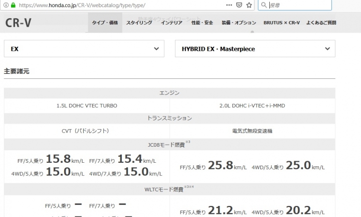Viewport: 361px width, 217px height.
Task: Click the トランスミッション row header
Action: [169, 119]
